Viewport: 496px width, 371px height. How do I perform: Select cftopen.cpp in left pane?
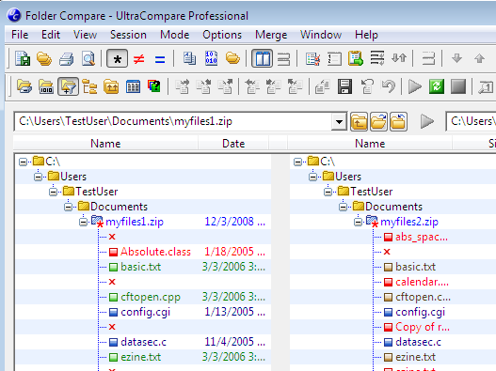151,297
